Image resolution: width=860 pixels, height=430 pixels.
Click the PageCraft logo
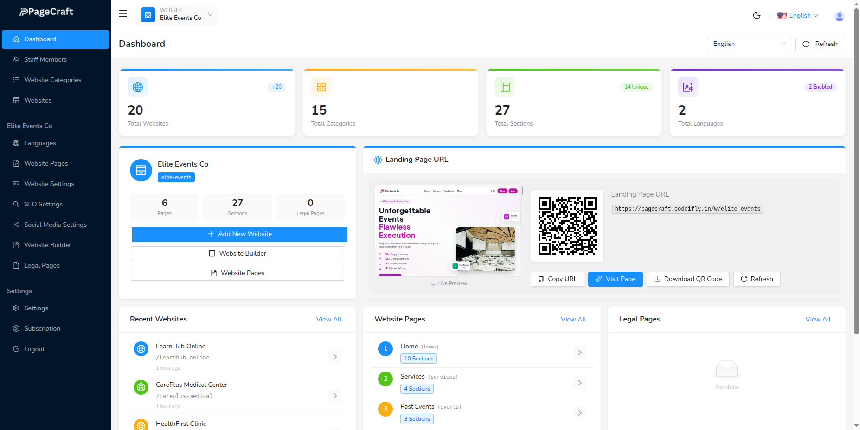click(46, 12)
